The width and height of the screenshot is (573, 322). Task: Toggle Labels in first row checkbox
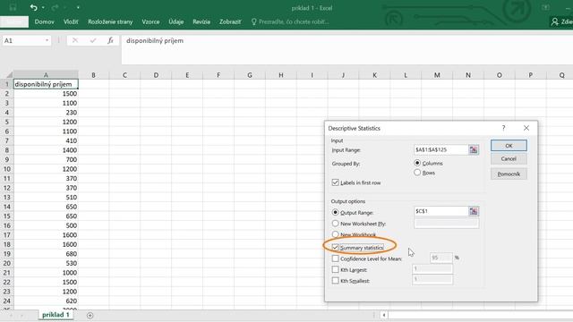pyautogui.click(x=335, y=182)
